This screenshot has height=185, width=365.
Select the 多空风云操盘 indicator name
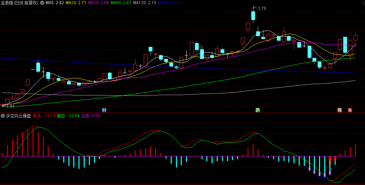point(18,116)
